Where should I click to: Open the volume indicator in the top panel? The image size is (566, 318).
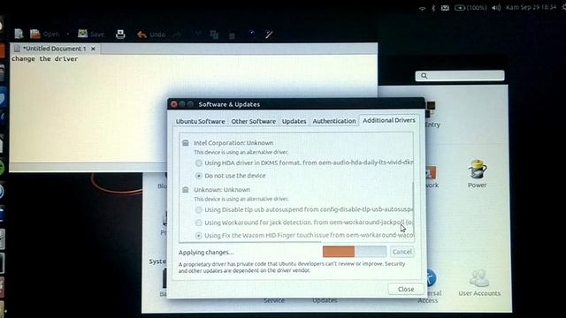(496, 8)
